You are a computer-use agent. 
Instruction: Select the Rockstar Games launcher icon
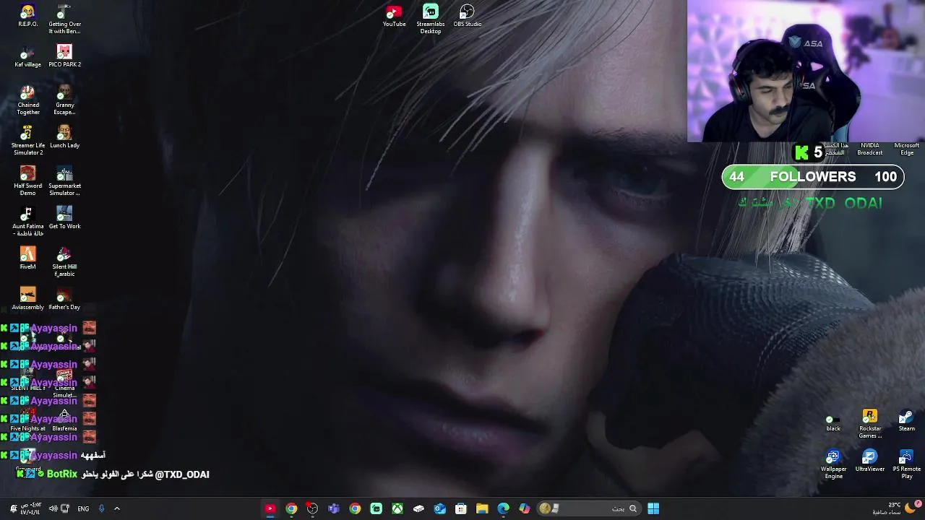click(870, 424)
